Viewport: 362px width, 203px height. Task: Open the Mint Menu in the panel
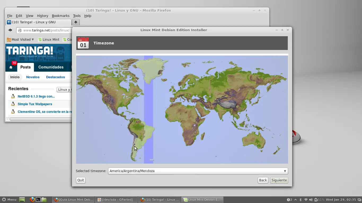9,200
